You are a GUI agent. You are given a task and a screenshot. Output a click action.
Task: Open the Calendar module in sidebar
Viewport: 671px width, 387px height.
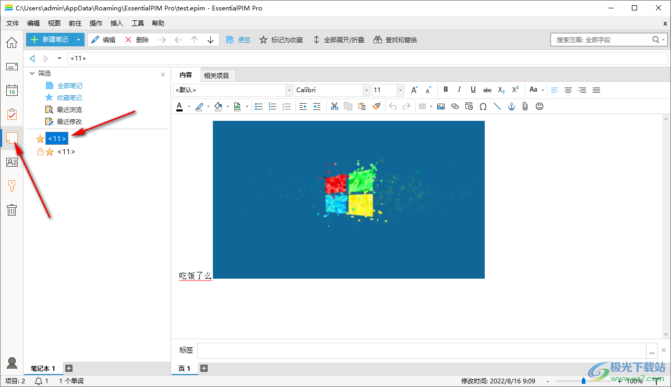11,90
